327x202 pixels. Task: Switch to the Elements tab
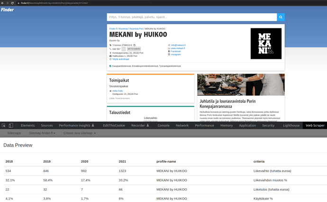click(27, 125)
